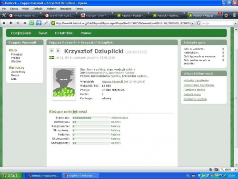Expand the address bar history dropdown
Screen dimensions: 238x179
point(192,23)
